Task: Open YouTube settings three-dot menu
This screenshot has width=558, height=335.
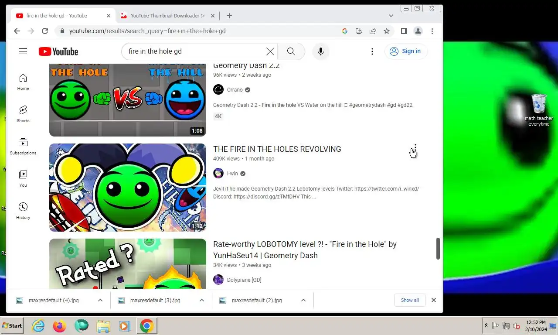Action: [372, 51]
